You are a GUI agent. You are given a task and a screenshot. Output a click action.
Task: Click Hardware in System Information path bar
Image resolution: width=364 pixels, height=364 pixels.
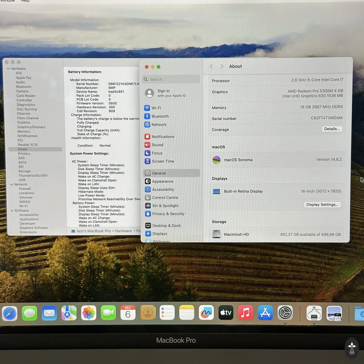tap(123, 231)
